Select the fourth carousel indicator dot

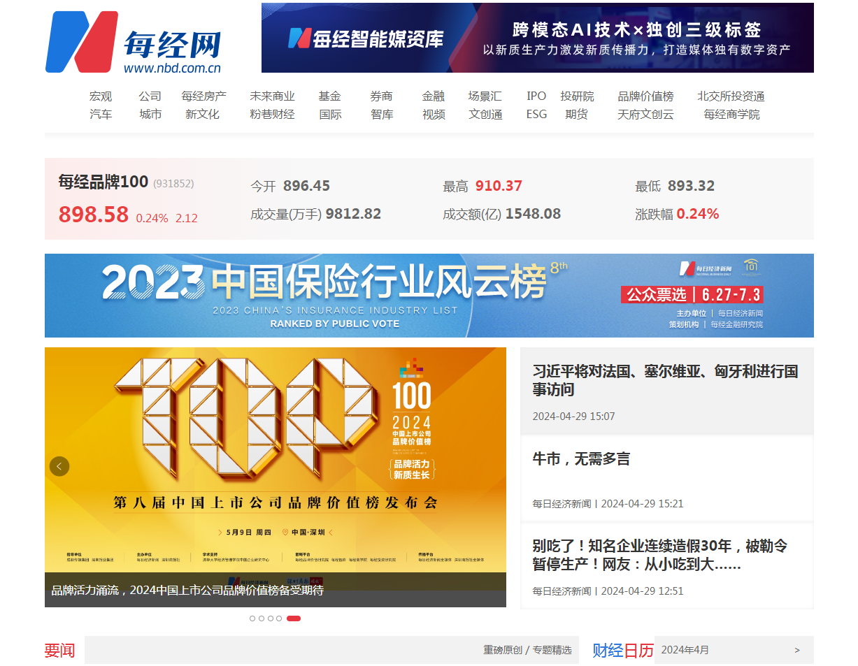click(280, 618)
